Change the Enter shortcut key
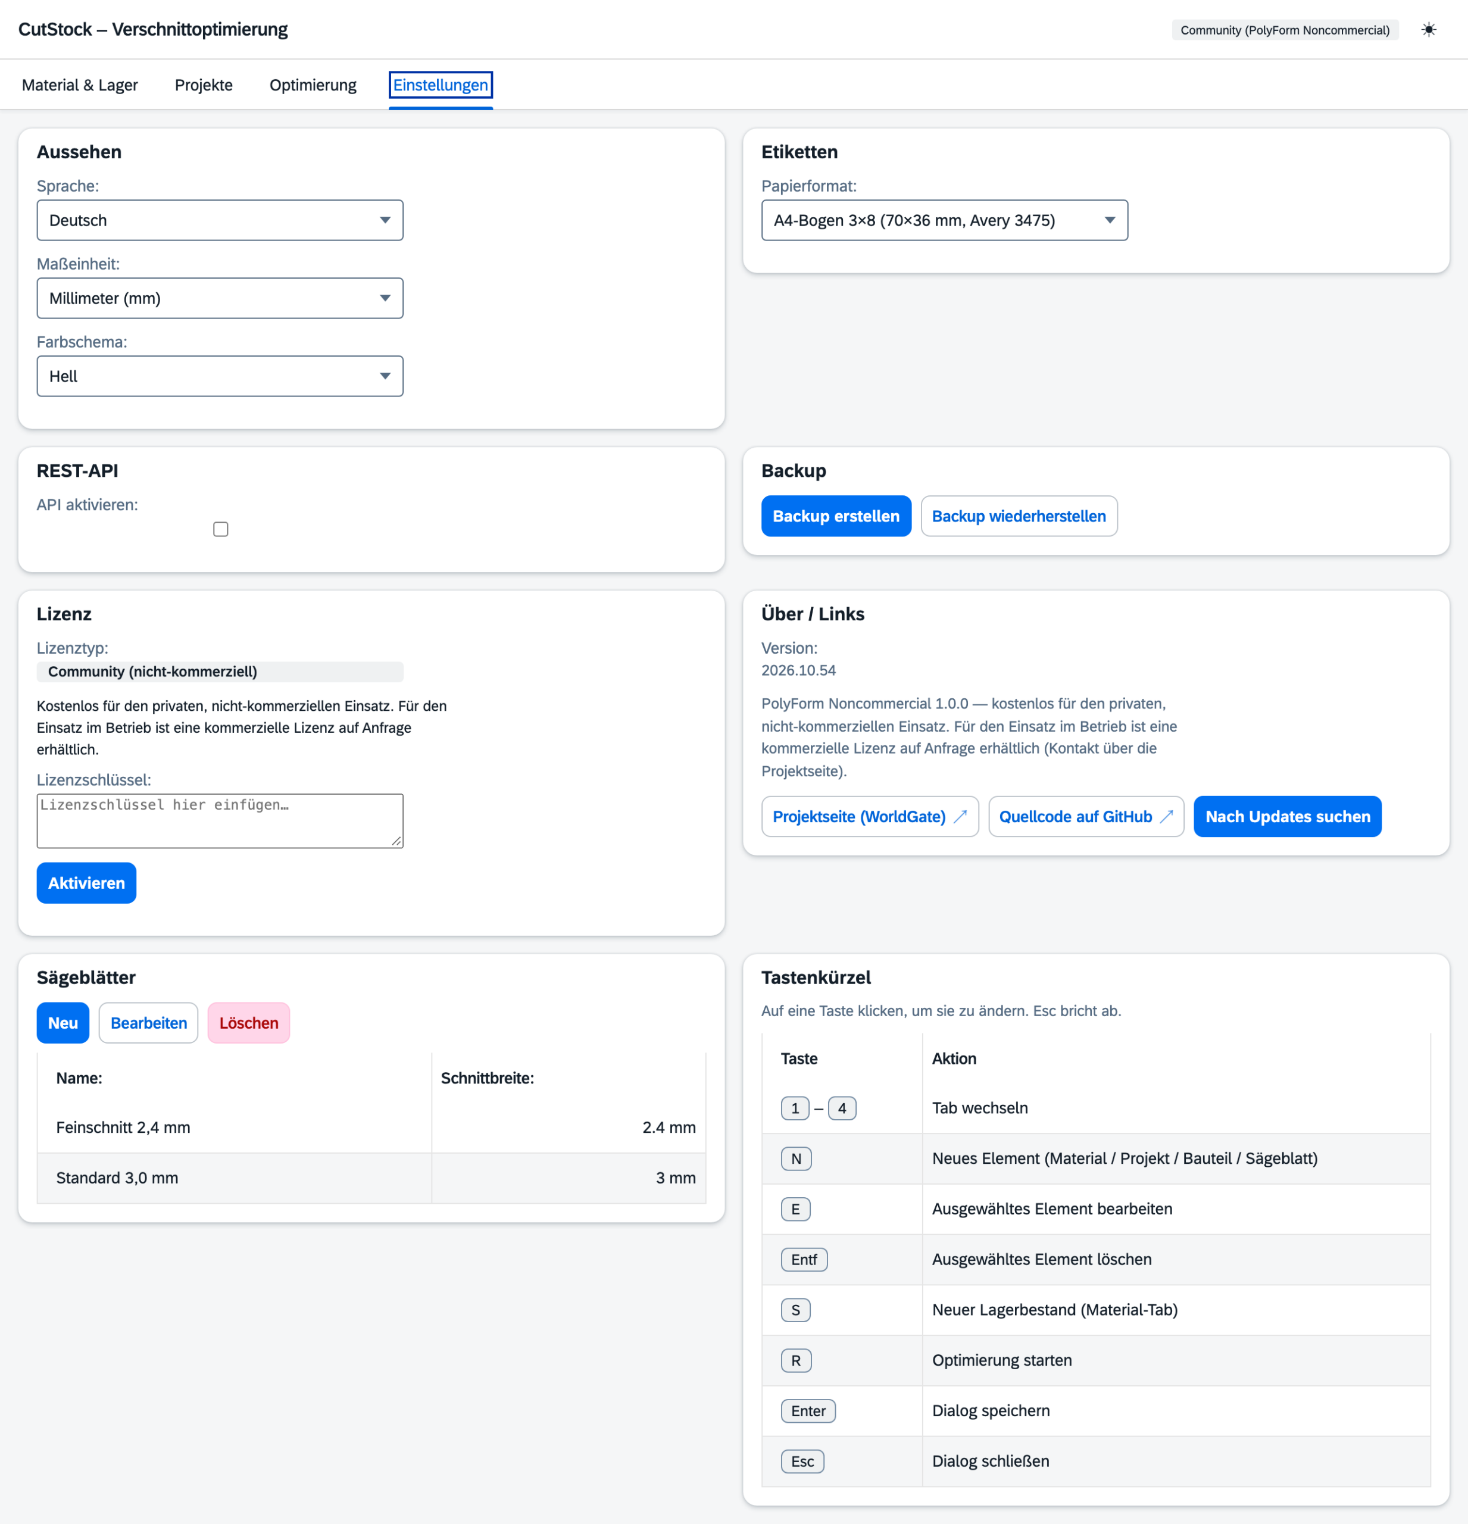 click(x=808, y=1411)
